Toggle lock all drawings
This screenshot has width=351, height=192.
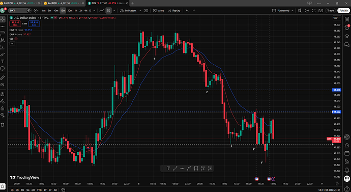(3, 108)
